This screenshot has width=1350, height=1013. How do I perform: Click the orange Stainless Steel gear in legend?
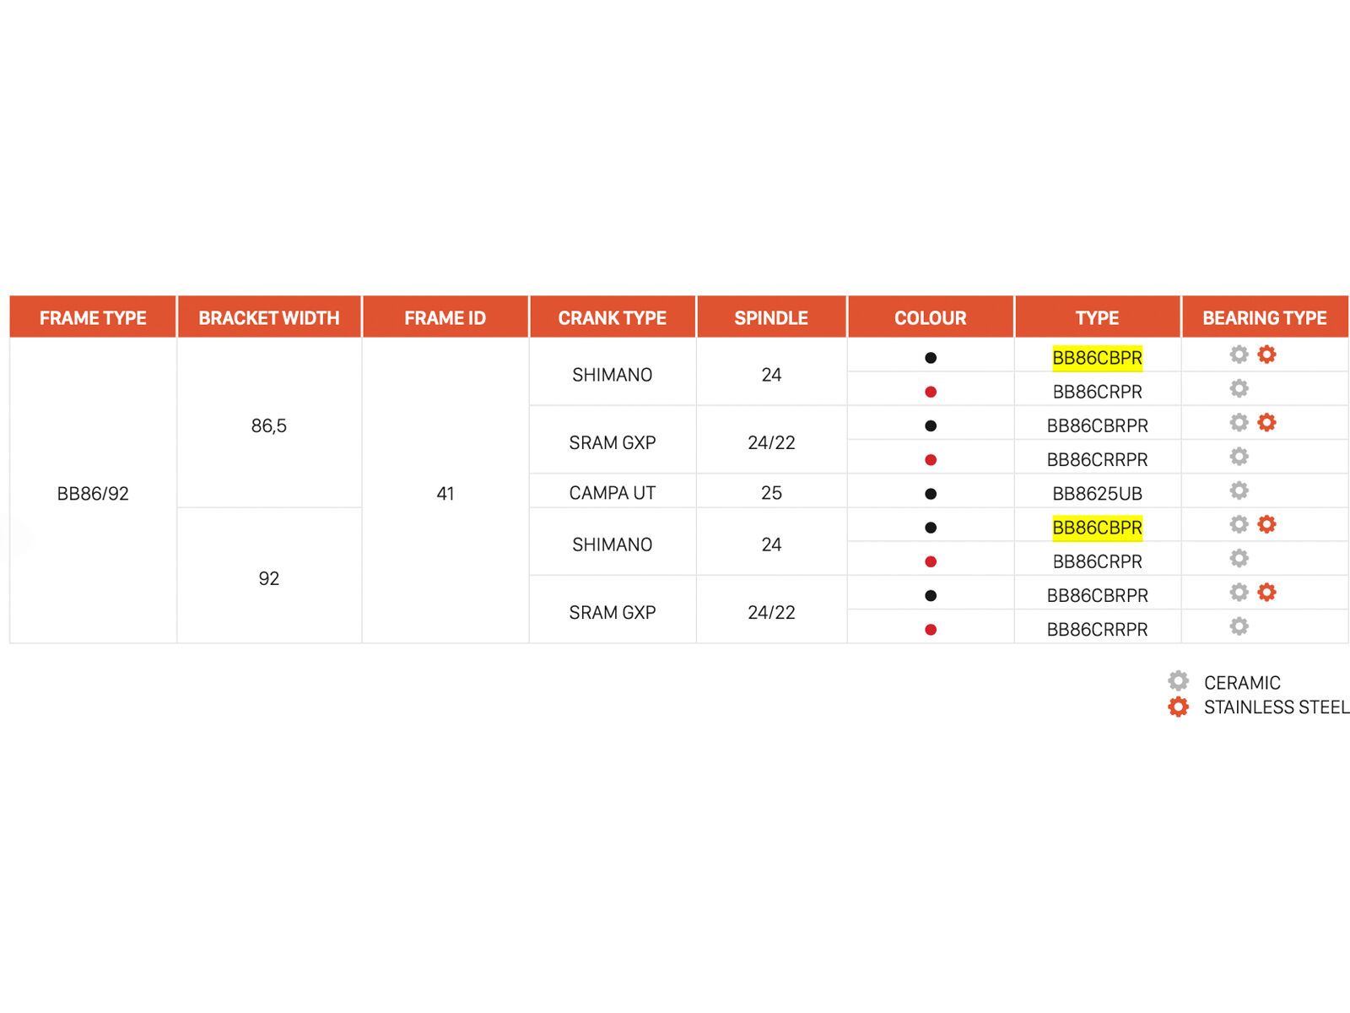[1178, 707]
